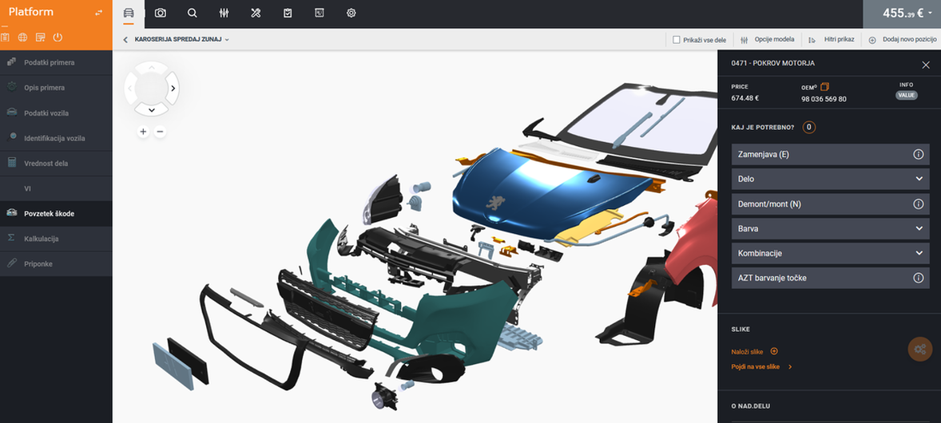This screenshot has height=423, width=941.
Task: Click the magnifier search icon
Action: point(193,14)
